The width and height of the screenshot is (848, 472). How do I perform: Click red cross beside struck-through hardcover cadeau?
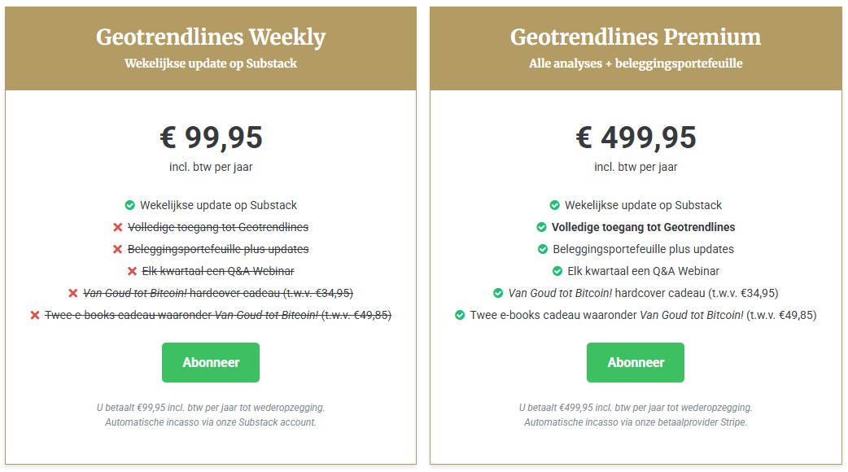pos(73,293)
